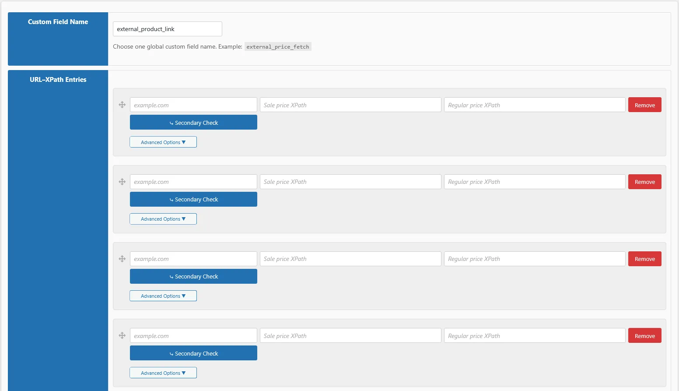The image size is (679, 391).
Task: Focus the Regular price XPath field, first entry
Action: coord(535,105)
